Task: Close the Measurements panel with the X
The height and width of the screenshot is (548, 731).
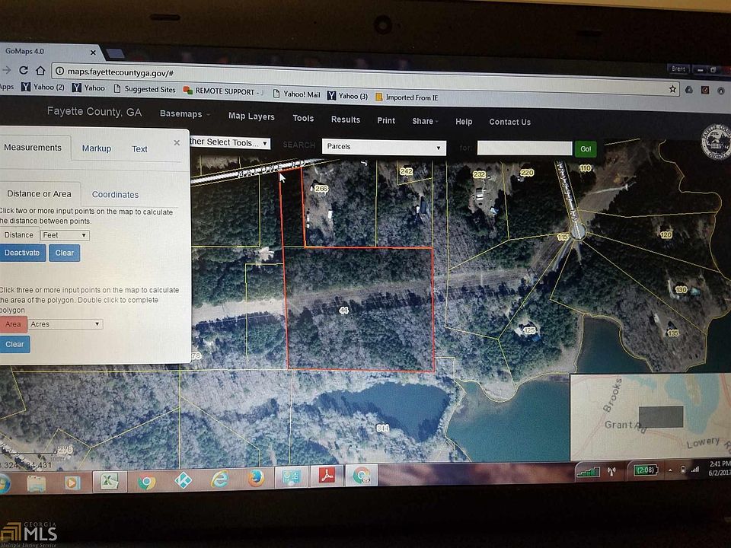Action: [177, 142]
